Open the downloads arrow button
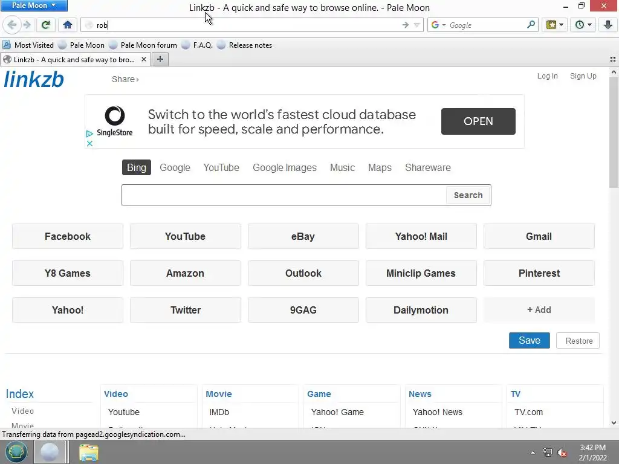 coord(608,25)
